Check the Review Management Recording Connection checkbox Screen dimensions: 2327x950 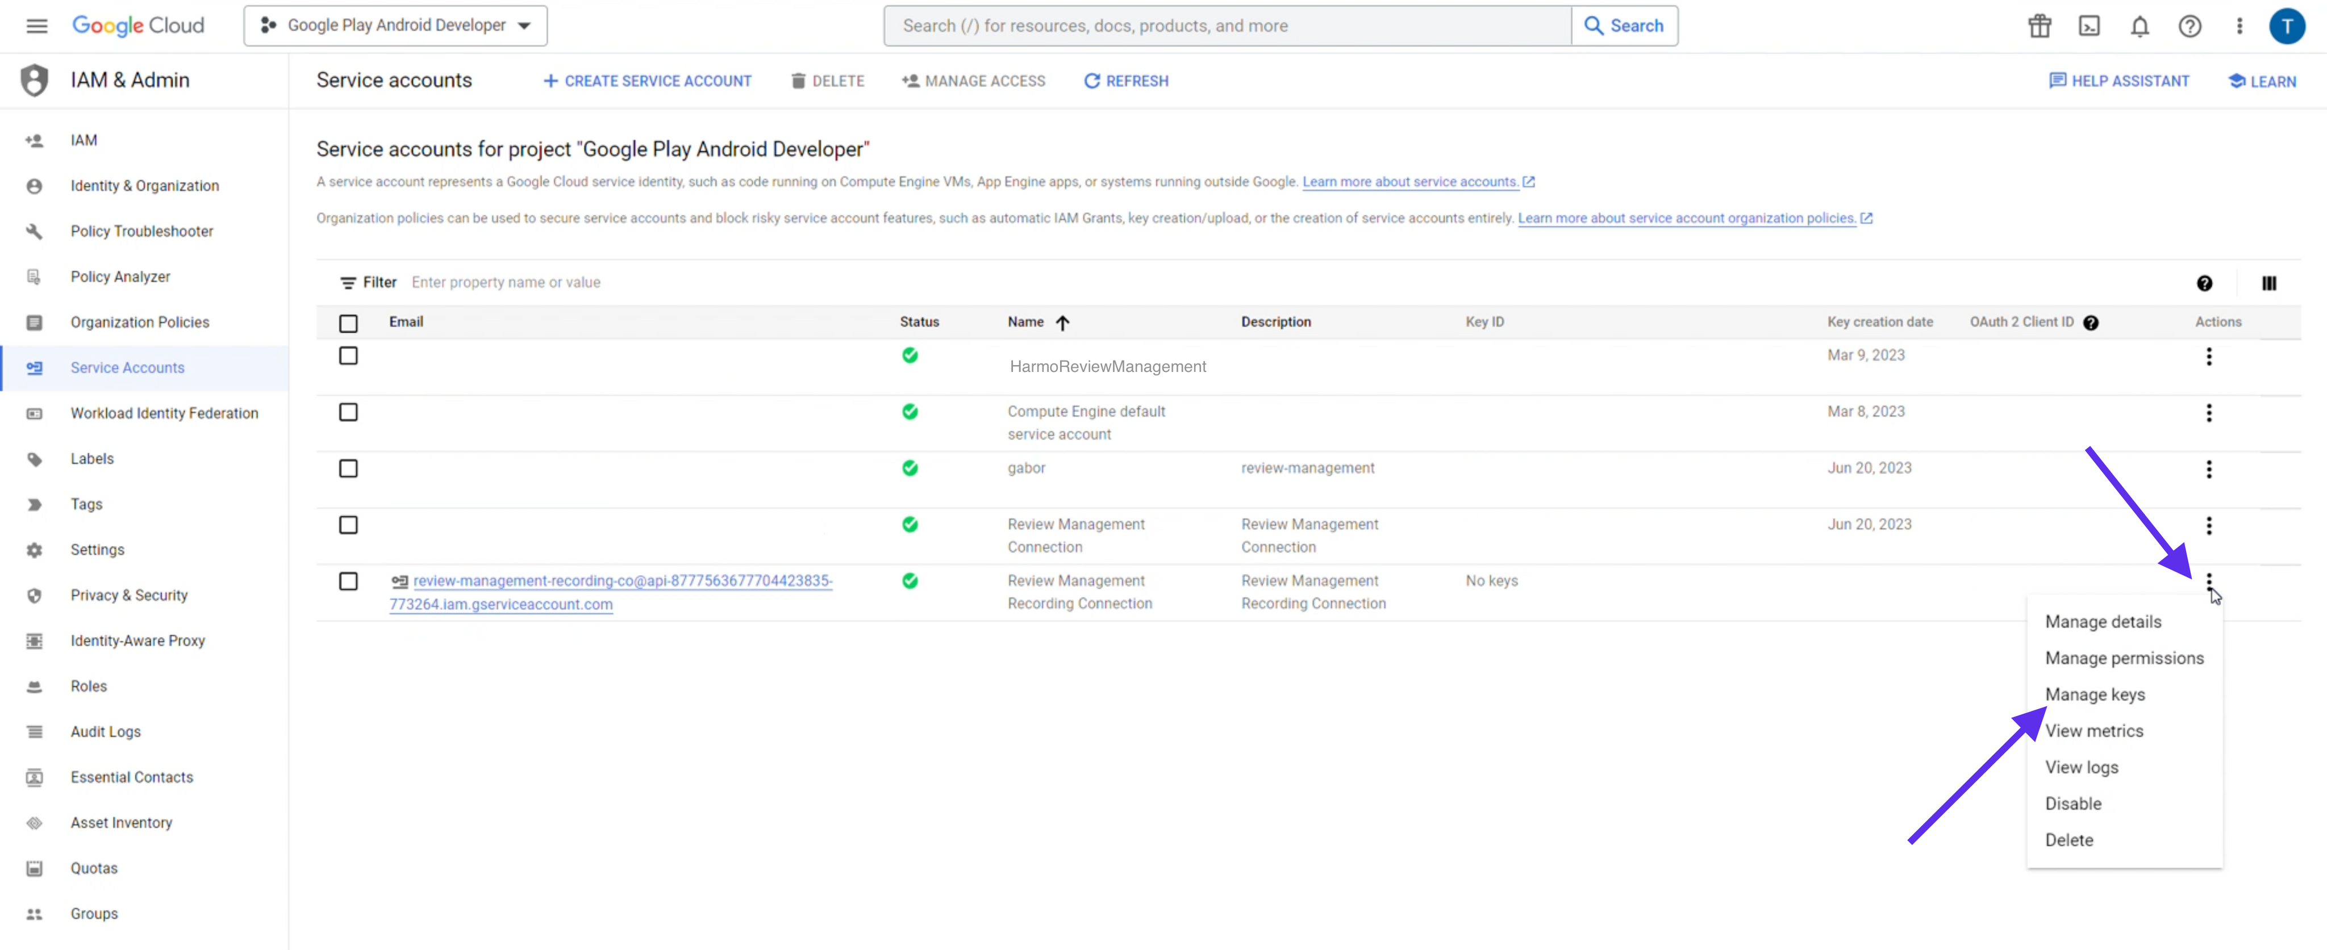click(348, 581)
